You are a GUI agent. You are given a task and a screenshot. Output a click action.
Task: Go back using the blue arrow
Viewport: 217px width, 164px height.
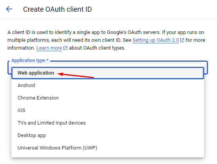tap(9, 9)
